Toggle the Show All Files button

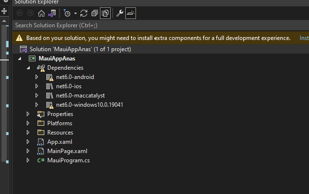(105, 14)
